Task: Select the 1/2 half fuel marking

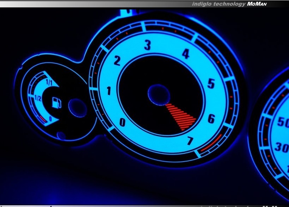Action: coord(38,99)
